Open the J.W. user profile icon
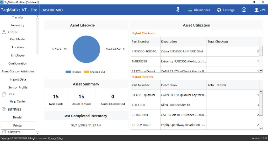268x141 pixels. [257, 10]
